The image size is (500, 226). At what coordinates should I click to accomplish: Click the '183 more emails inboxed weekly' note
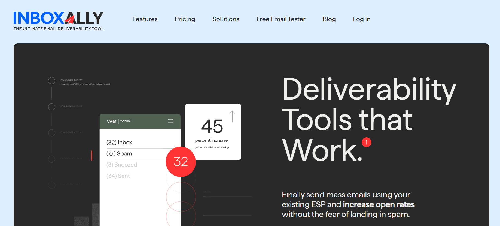tap(212, 147)
